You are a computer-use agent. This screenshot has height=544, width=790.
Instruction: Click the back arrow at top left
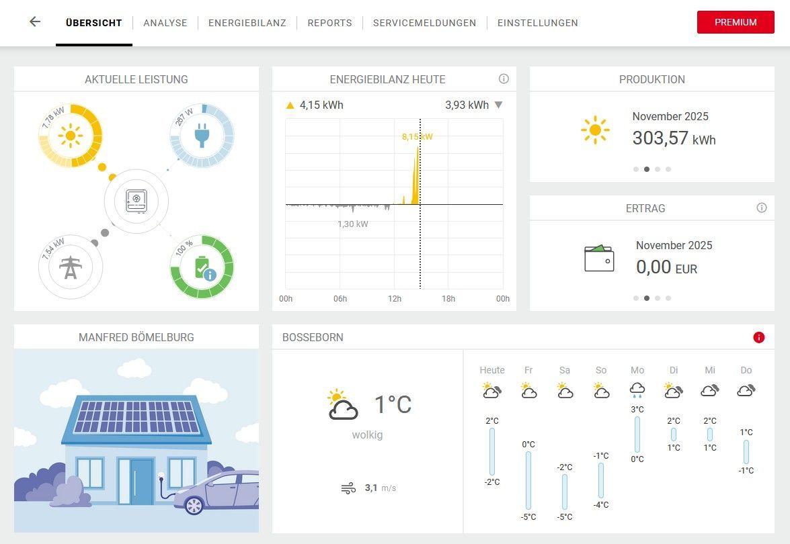pyautogui.click(x=34, y=21)
